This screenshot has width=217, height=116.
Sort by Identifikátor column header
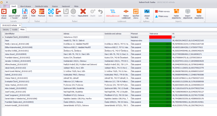tap(34, 34)
